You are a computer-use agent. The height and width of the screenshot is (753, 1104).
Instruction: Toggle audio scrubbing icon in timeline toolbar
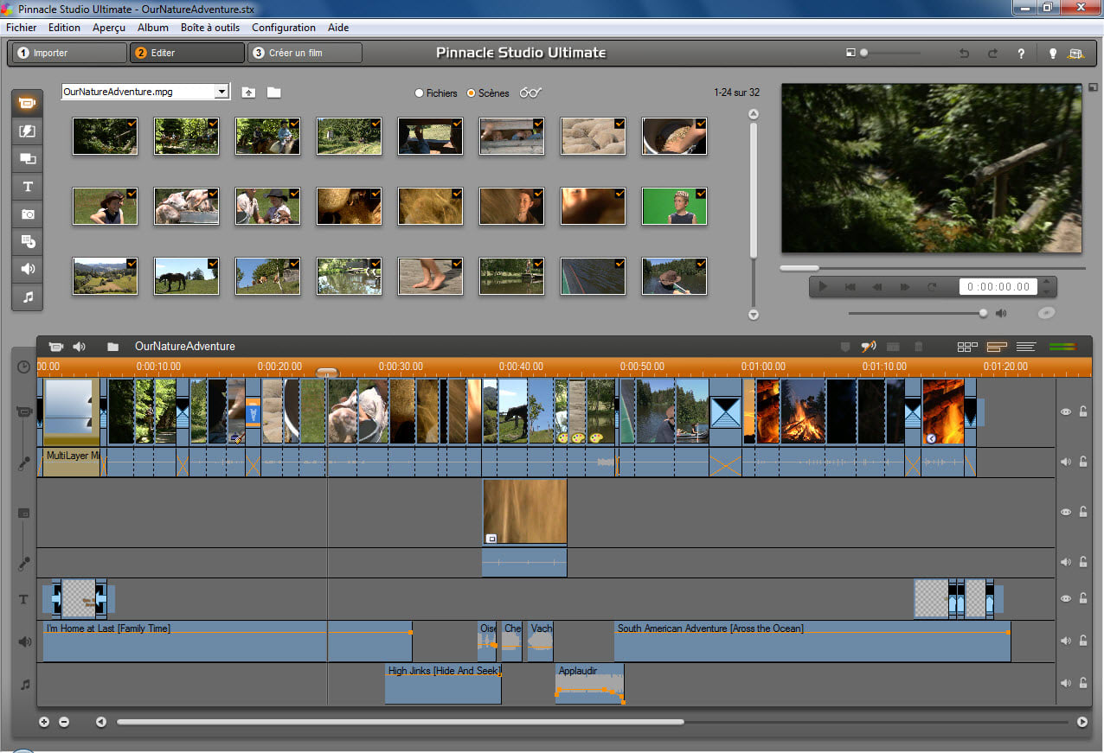click(x=868, y=347)
